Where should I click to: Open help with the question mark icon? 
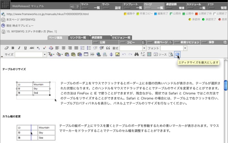[78, 6]
